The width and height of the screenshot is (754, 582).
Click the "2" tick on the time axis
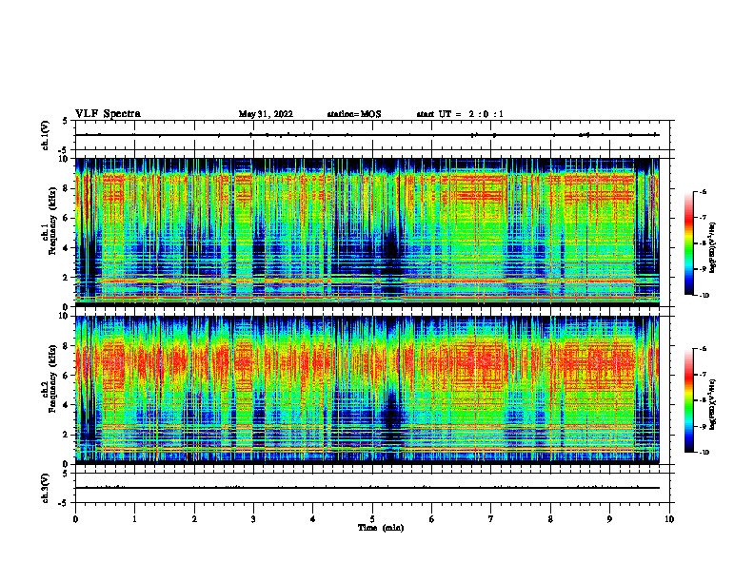coord(194,519)
